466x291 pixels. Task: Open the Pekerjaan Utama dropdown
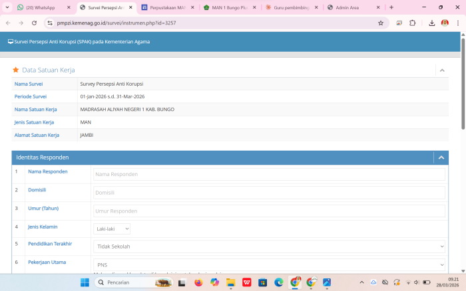point(268,264)
